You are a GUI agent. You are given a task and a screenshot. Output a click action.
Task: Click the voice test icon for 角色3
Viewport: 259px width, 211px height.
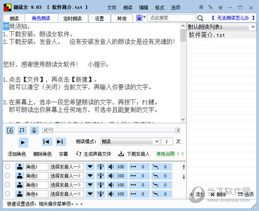point(101,185)
